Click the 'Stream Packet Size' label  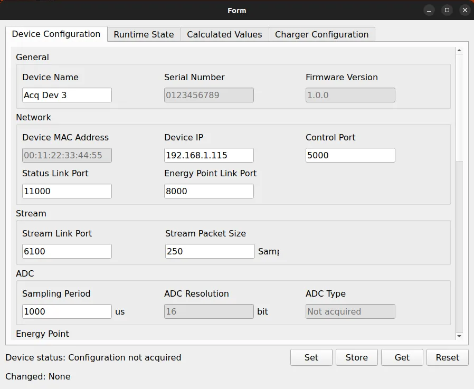click(205, 233)
